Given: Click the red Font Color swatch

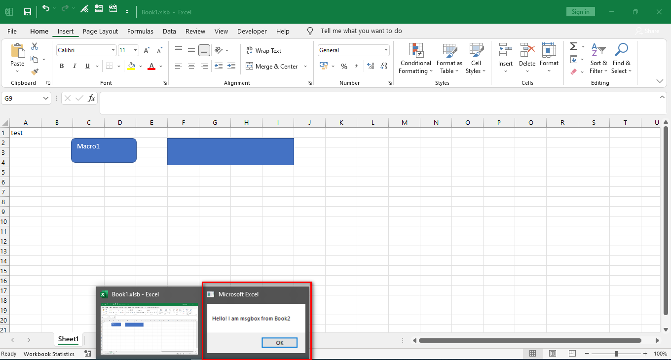Looking at the screenshot, I should coord(151,66).
